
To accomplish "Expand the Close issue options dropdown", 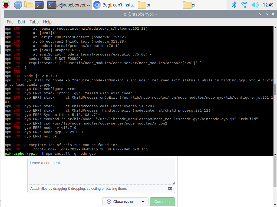I will (x=143, y=202).
